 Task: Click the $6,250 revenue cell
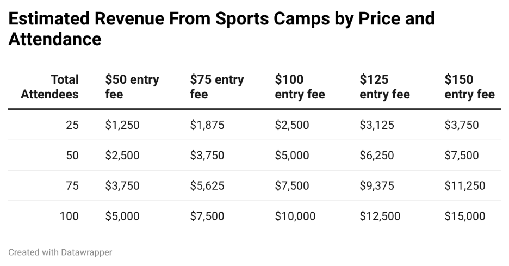point(377,156)
